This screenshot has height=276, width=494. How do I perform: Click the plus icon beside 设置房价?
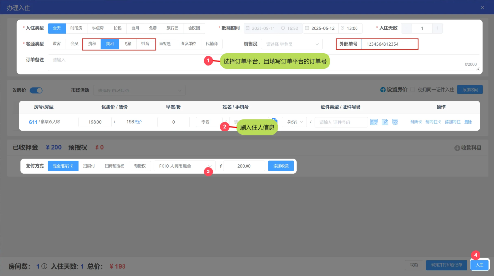pyautogui.click(x=383, y=90)
